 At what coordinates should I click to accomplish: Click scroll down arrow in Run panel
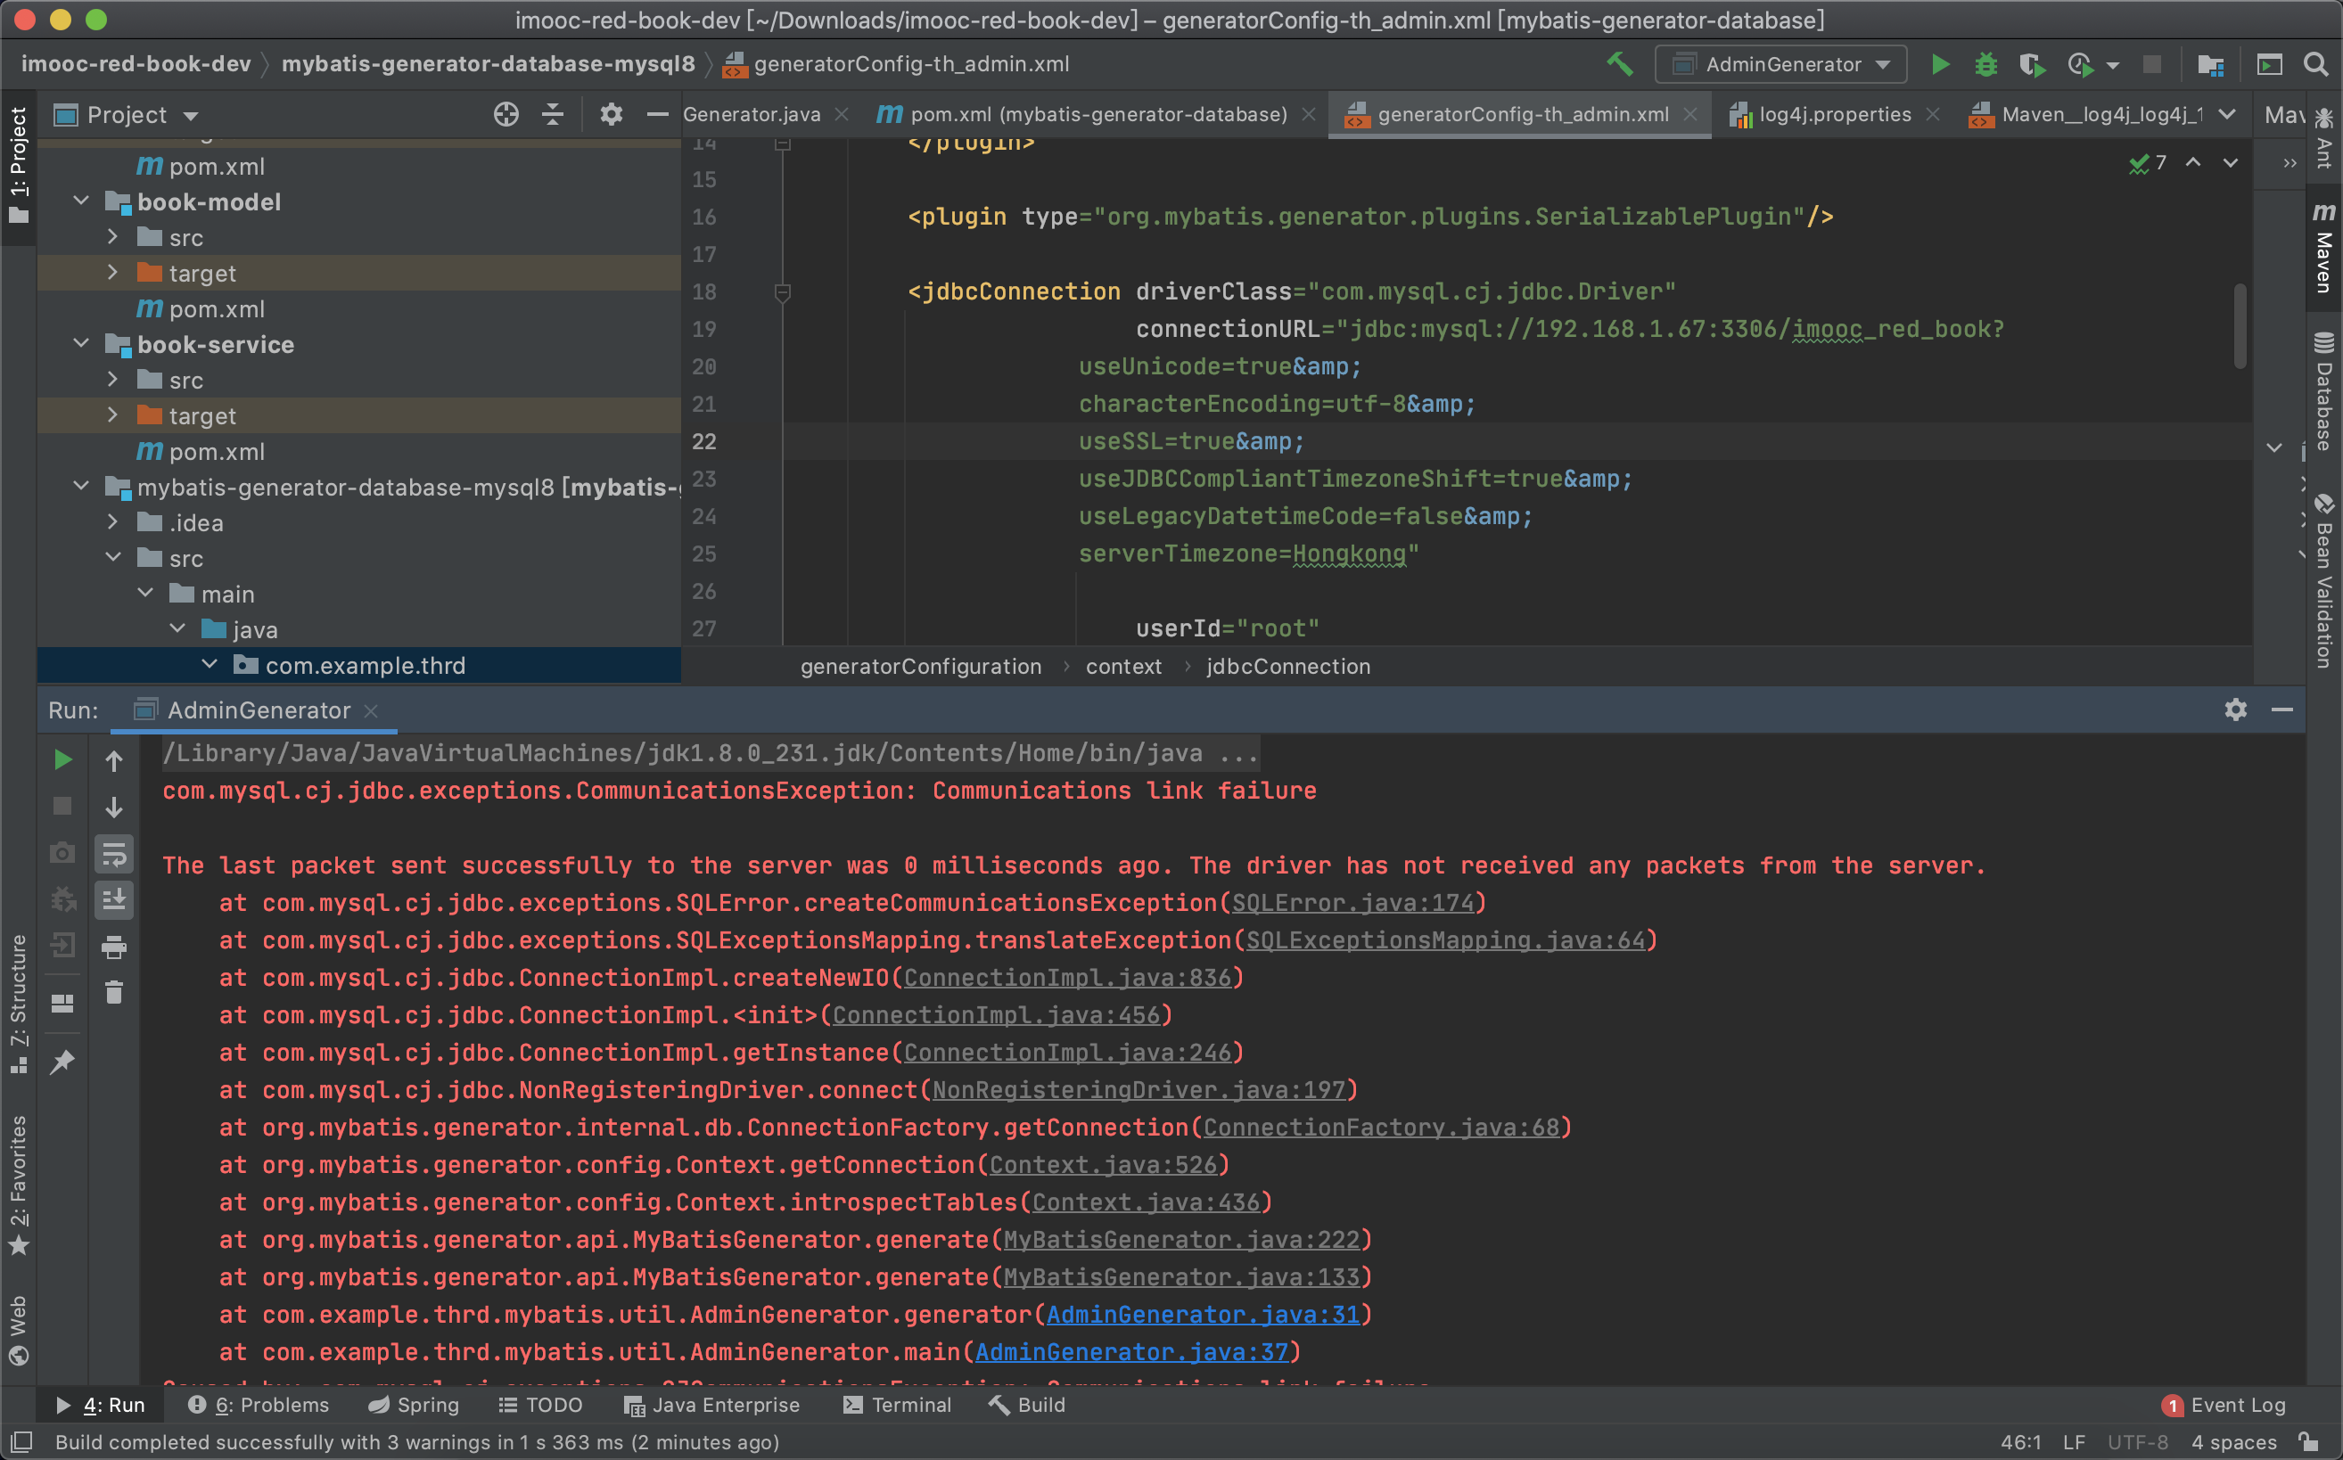(x=114, y=808)
